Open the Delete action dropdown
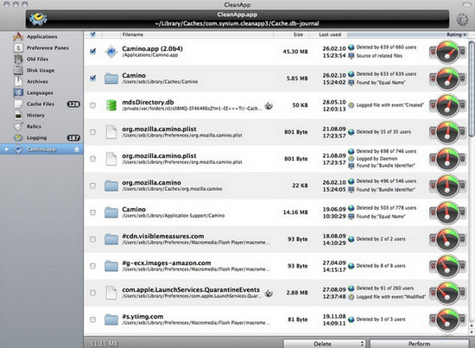The image size is (475, 348). pos(324,344)
